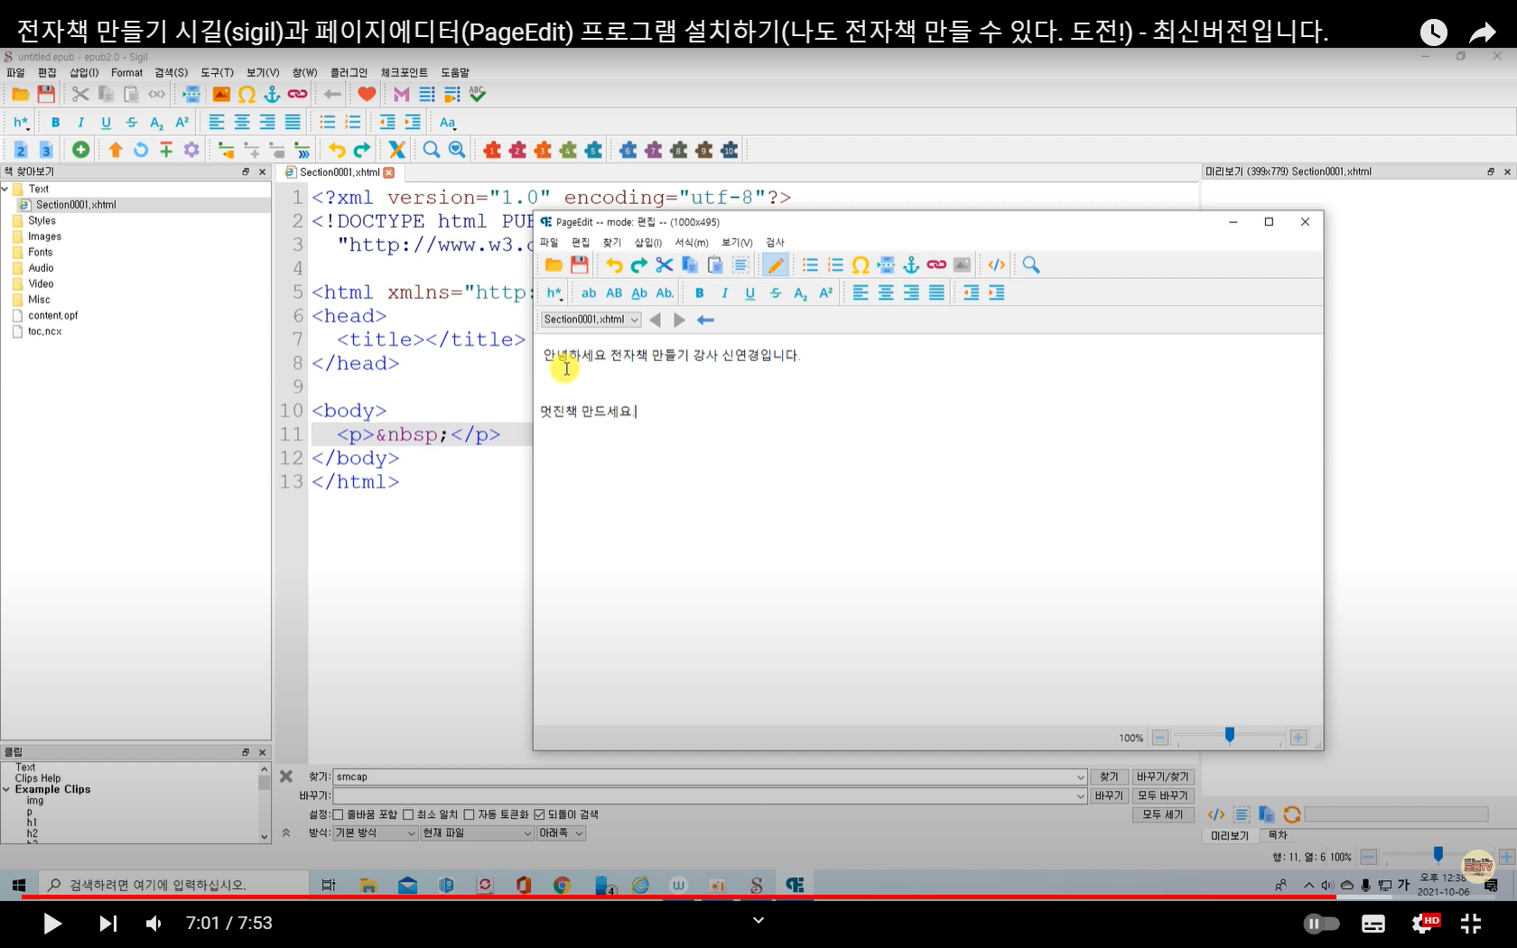
Task: Open the h* heading dropdown in PageEdit
Action: (x=554, y=293)
